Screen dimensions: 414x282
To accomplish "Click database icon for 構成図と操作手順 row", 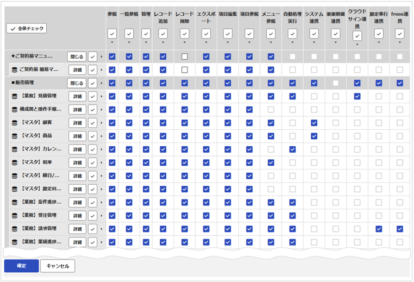I will click(15, 110).
